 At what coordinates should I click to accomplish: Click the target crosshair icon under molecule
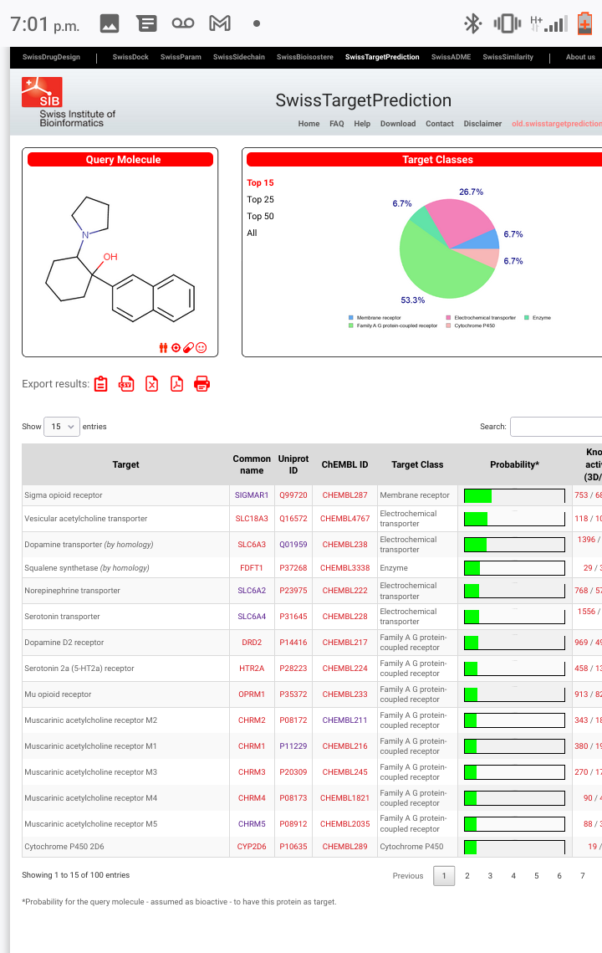[176, 348]
